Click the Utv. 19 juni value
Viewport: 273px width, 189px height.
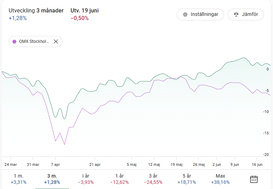tap(79, 18)
